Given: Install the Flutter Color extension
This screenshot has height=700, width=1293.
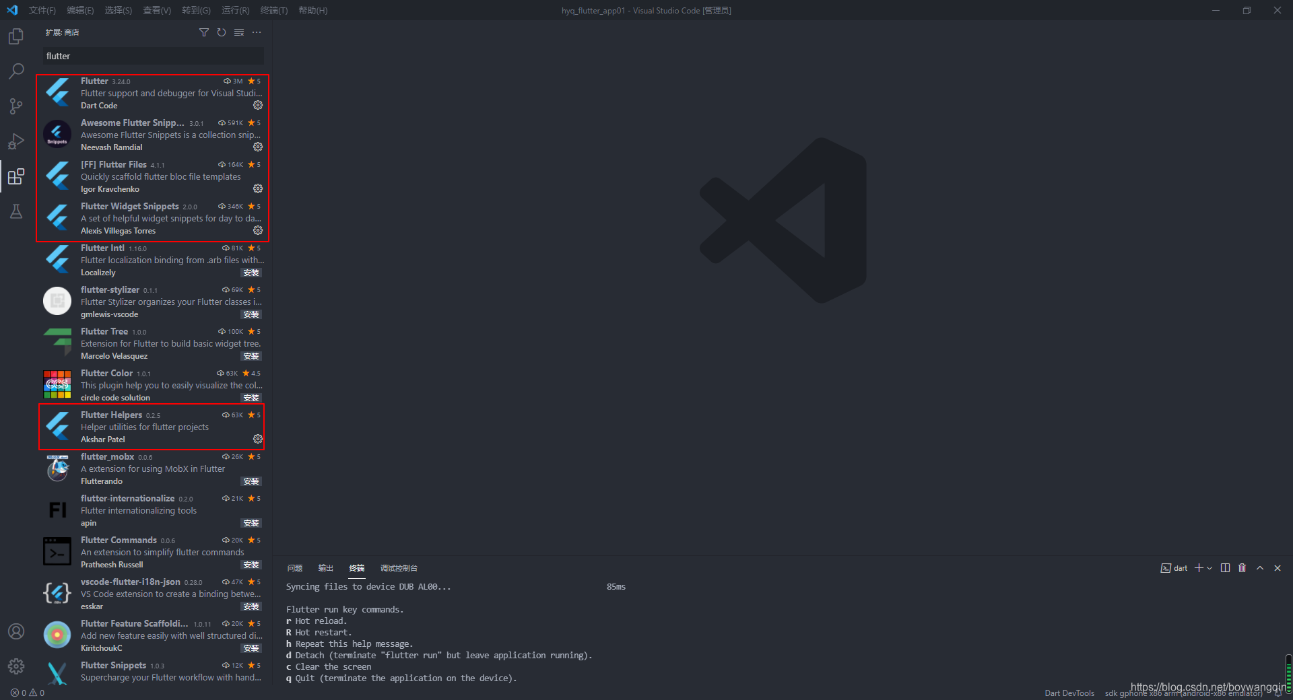Looking at the screenshot, I should (x=251, y=398).
